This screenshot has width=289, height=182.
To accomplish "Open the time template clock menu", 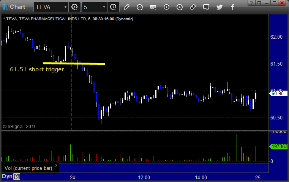I will click(113, 7).
